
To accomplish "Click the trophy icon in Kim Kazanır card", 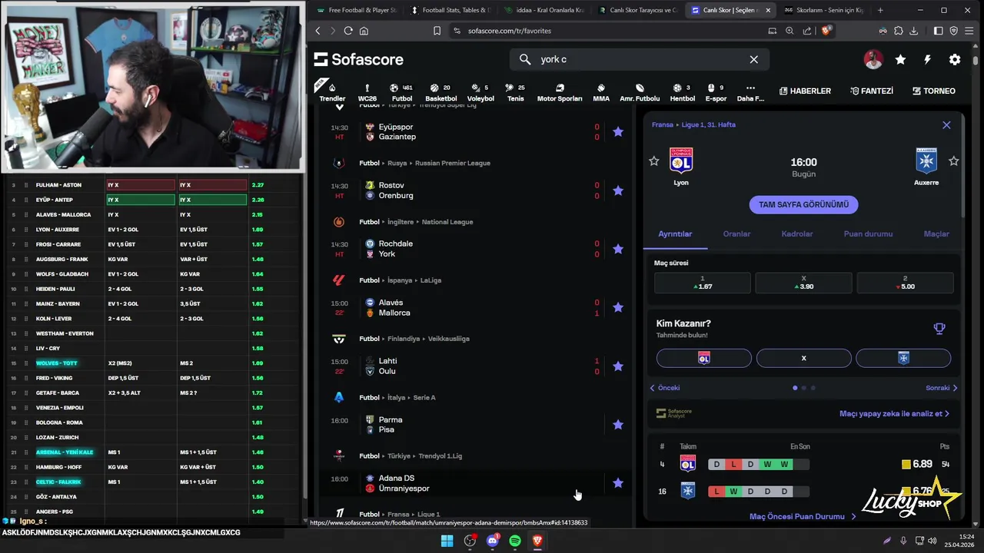I will coord(939,329).
